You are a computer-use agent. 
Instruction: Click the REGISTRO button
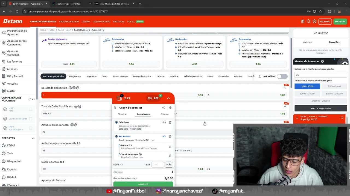325,22
